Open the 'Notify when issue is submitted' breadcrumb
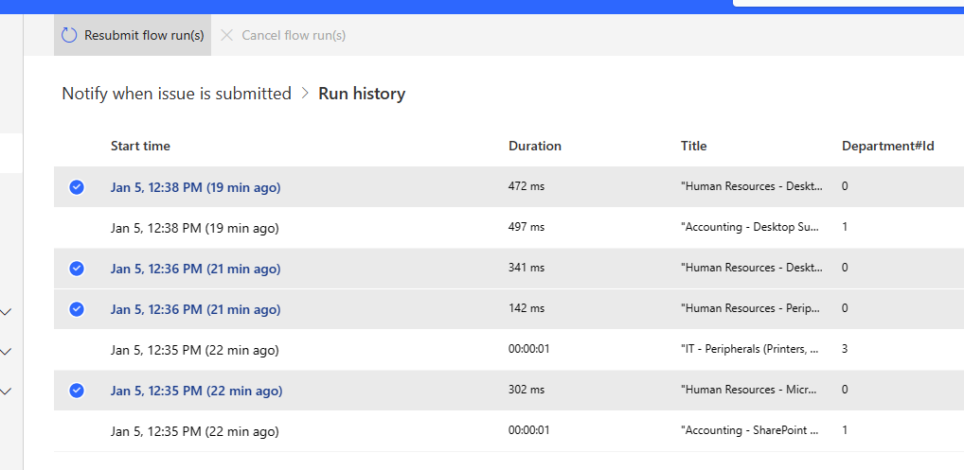Viewport: 964px width, 470px height. [x=176, y=94]
